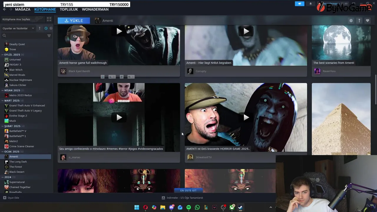Screen dimensions: 377x212
Task: Open Amenti settings gear
Action: pos(351,21)
